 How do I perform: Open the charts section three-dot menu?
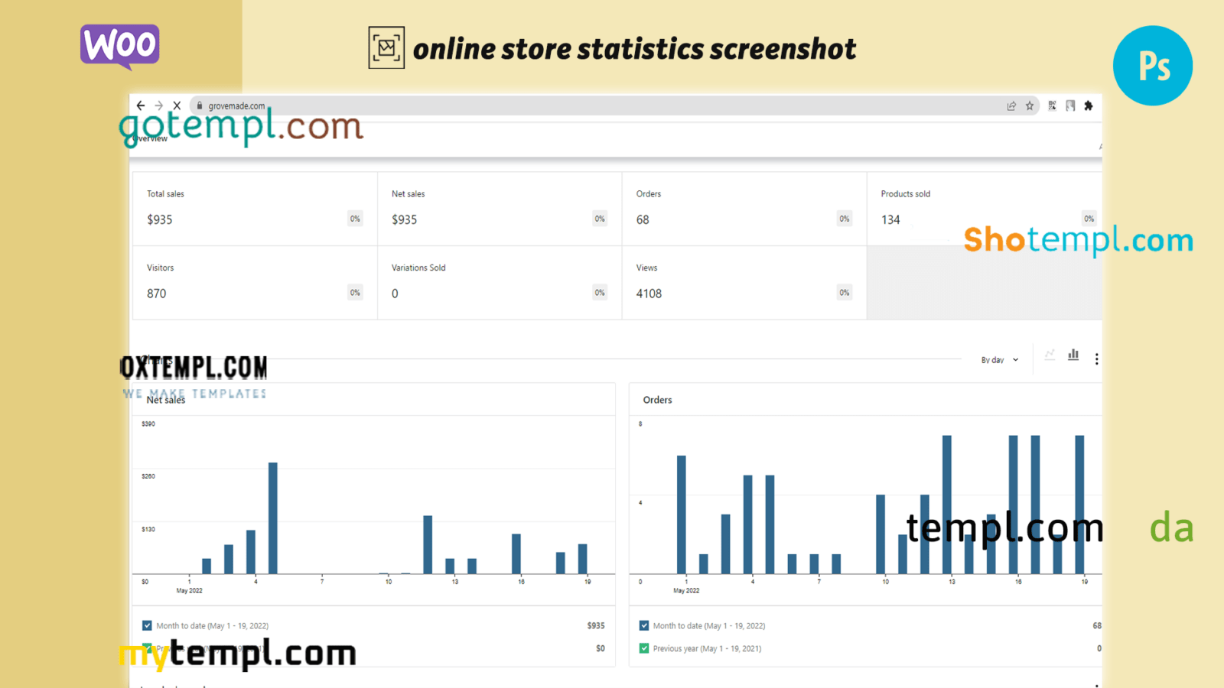(1096, 359)
